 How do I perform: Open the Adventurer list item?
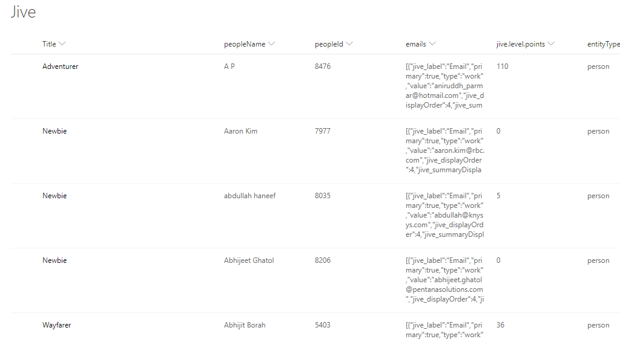(61, 66)
